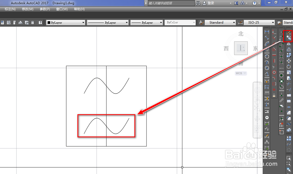Open the 修改(M) menu
Viewport: 293px width, 174px height.
pyautogui.click(x=28, y=9)
